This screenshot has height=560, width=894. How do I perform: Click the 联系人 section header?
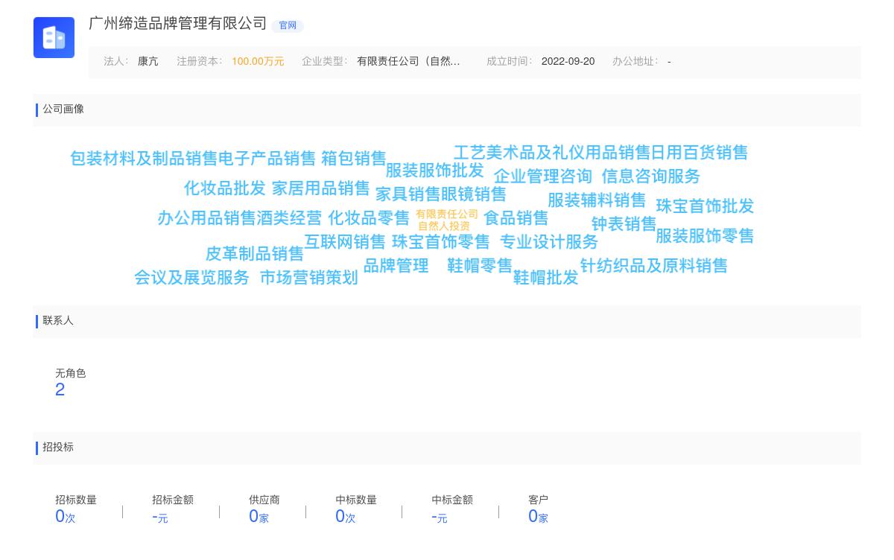58,321
